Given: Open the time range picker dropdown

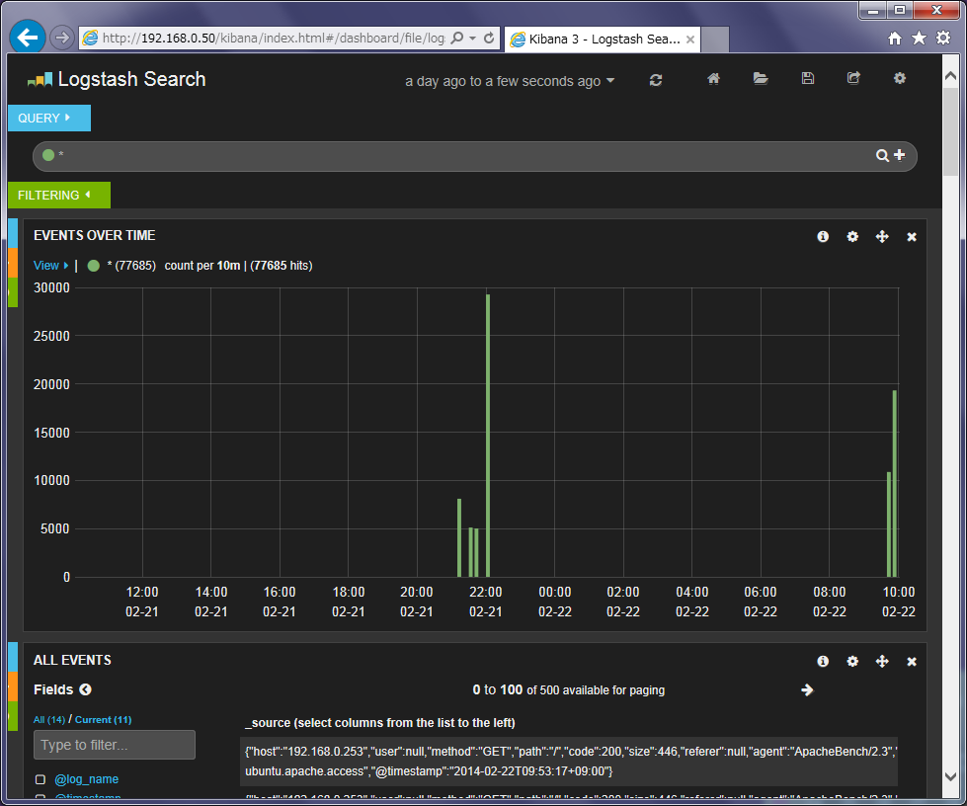Looking at the screenshot, I should click(x=510, y=81).
